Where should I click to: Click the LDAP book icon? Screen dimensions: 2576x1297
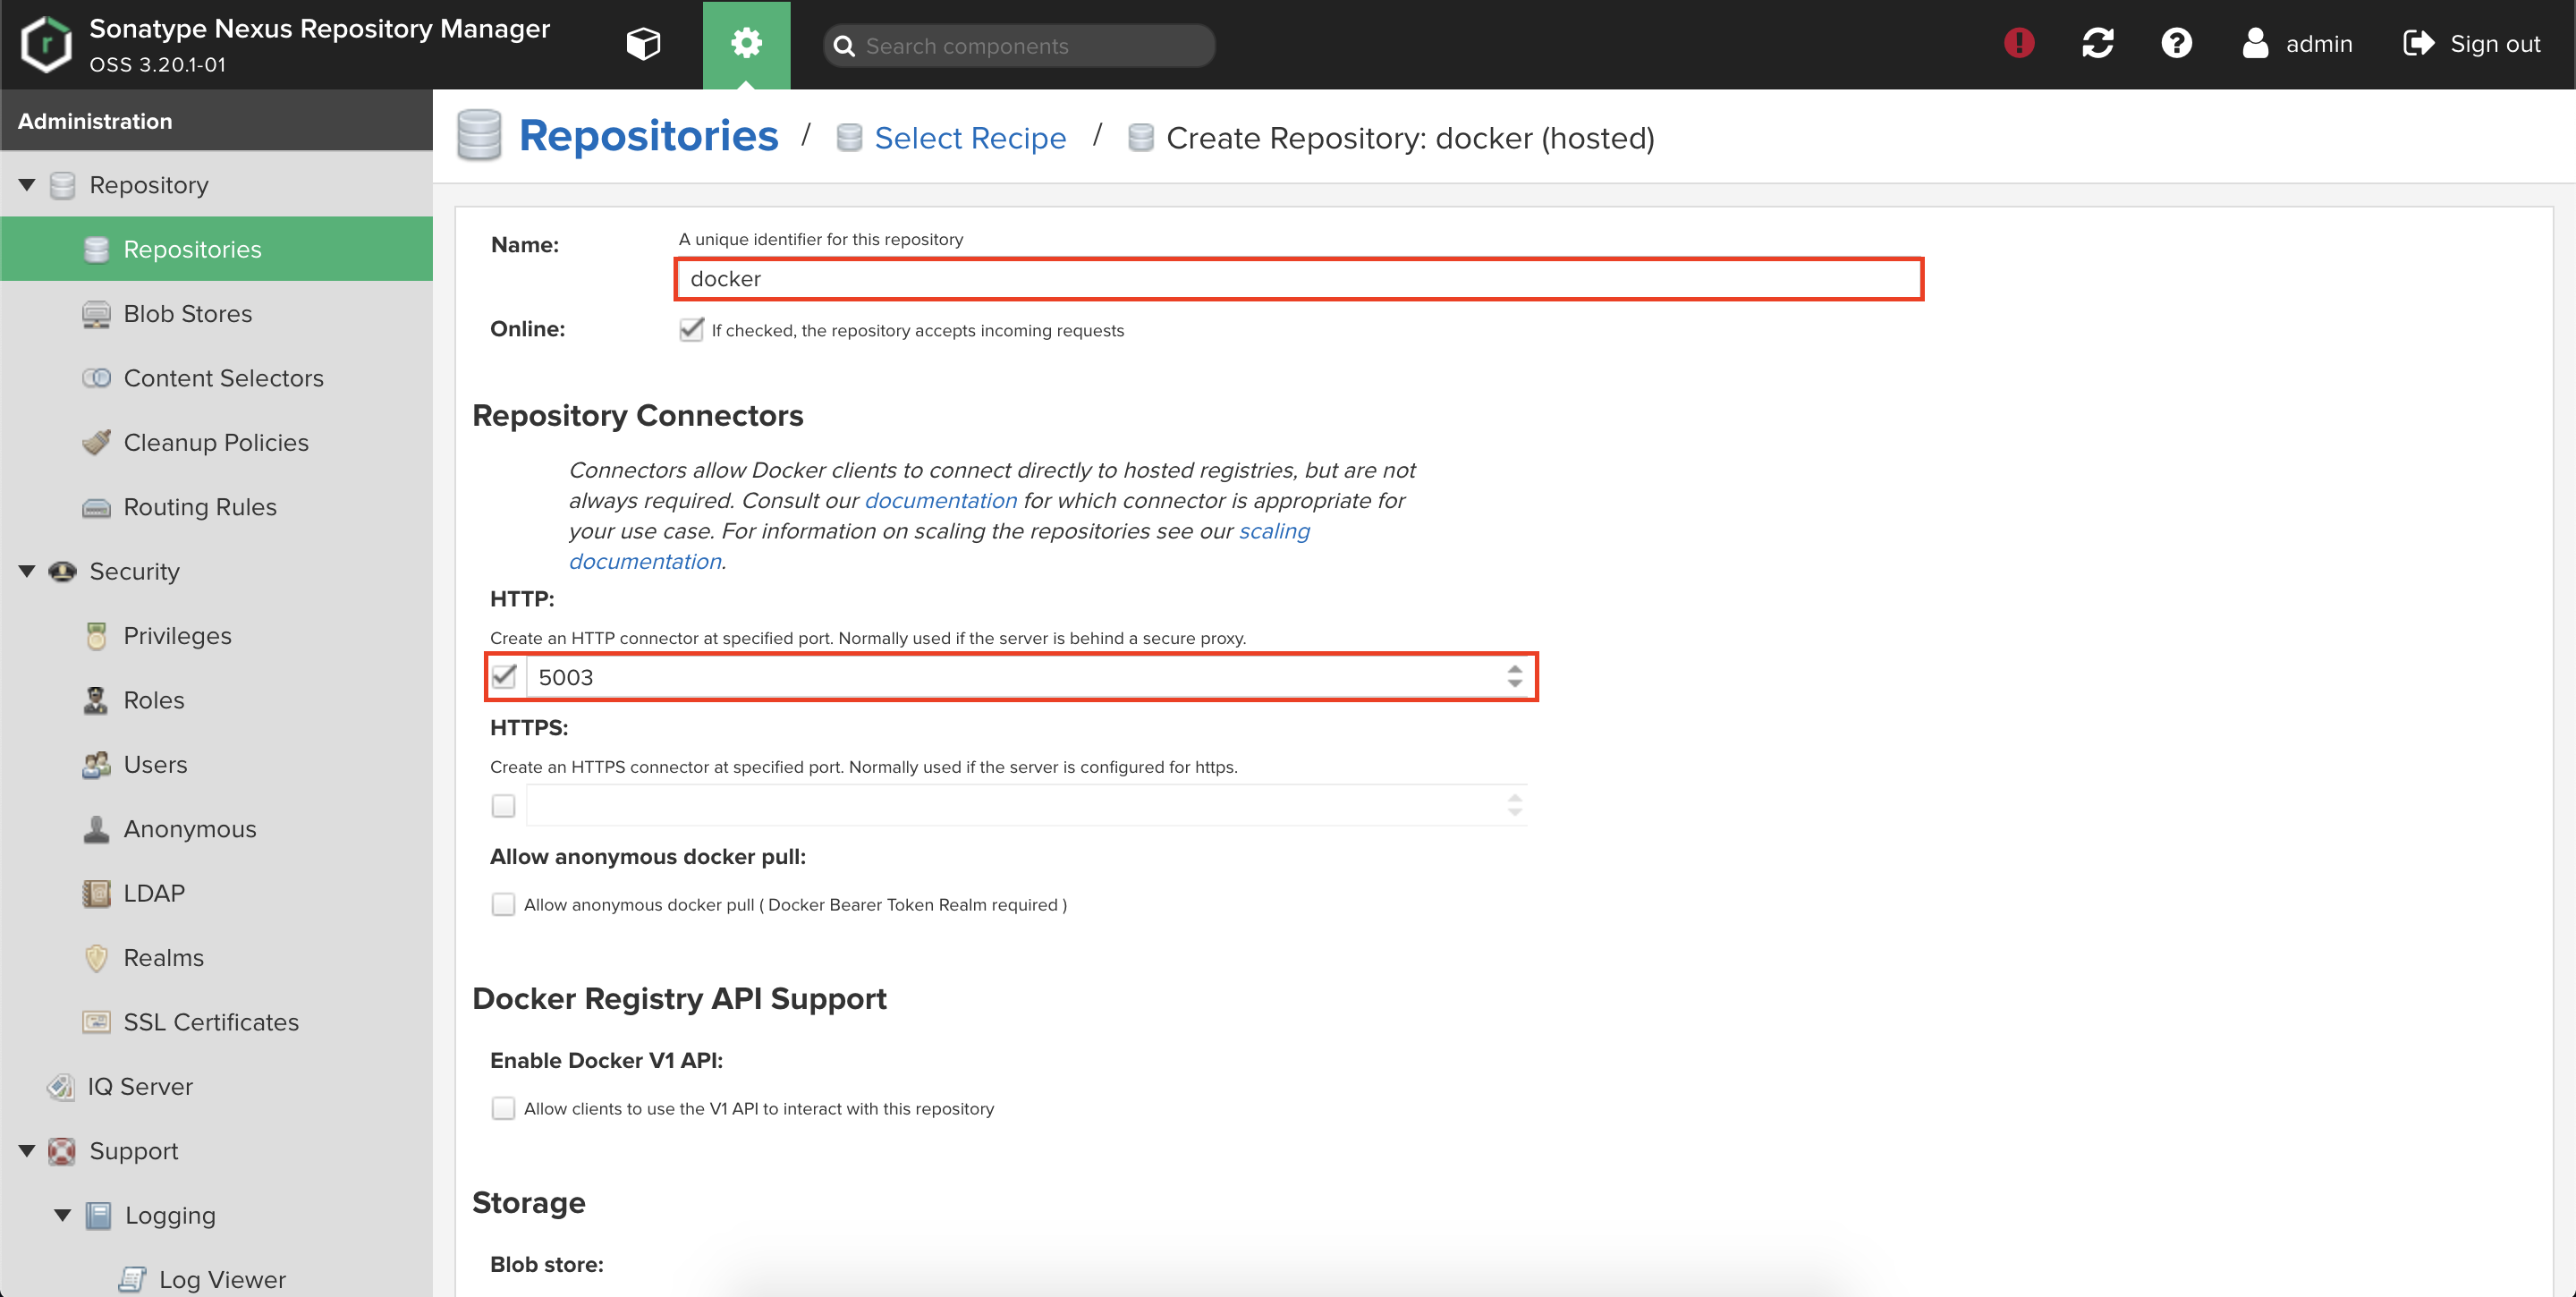(x=96, y=893)
